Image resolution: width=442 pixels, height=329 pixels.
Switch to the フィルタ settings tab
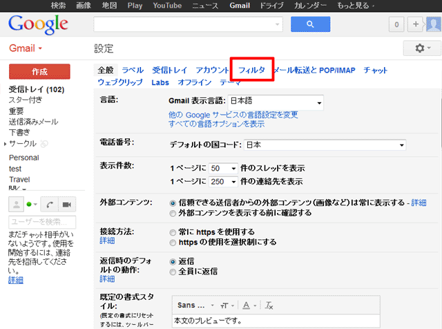252,70
